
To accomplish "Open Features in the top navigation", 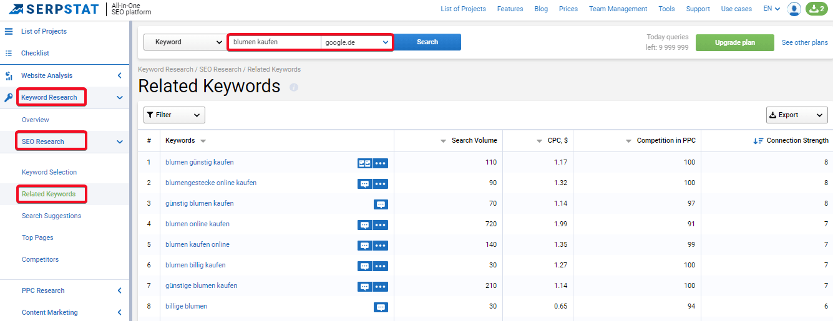I will coord(510,9).
